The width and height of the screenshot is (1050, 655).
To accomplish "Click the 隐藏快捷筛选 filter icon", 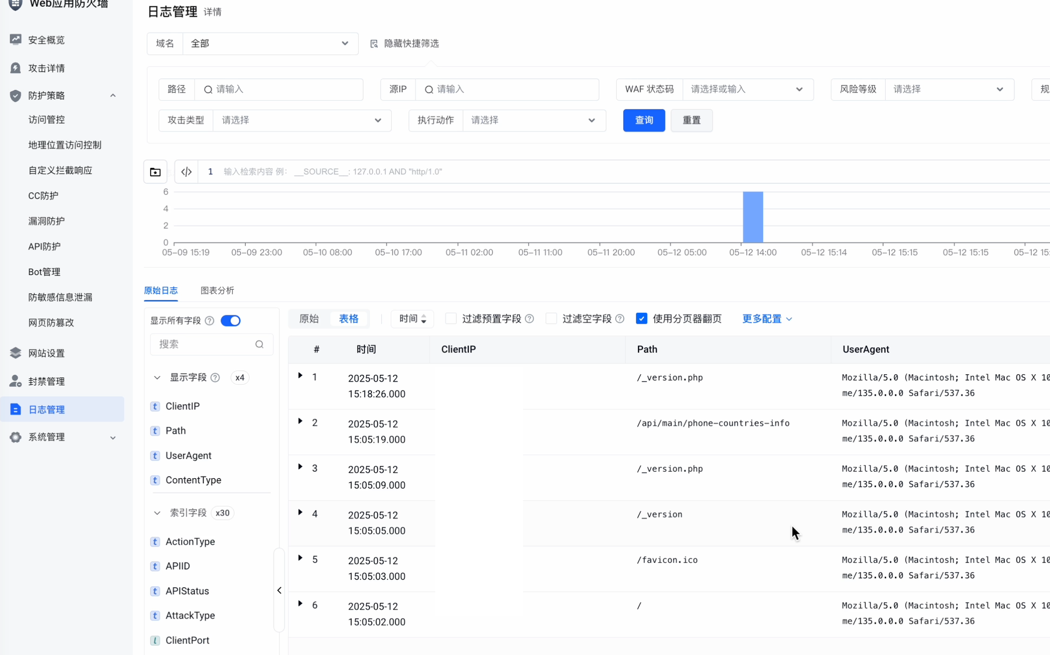I will [x=374, y=44].
